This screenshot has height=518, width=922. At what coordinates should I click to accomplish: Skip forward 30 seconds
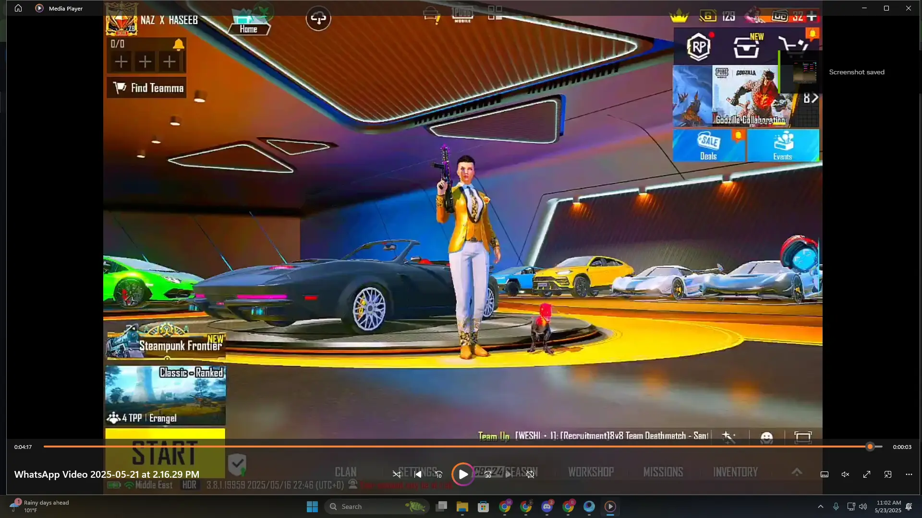click(488, 474)
